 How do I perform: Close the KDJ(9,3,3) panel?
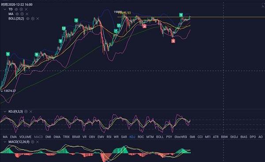pyautogui.click(x=31, y=112)
